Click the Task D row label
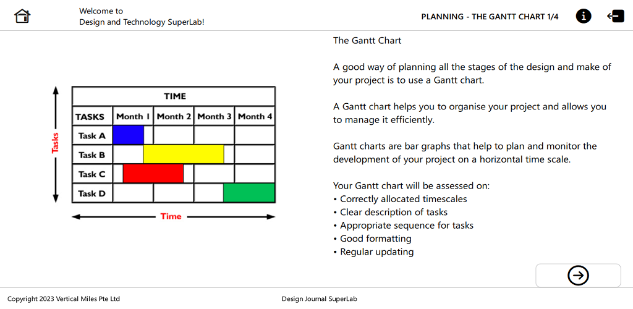The width and height of the screenshot is (633, 309). (92, 193)
